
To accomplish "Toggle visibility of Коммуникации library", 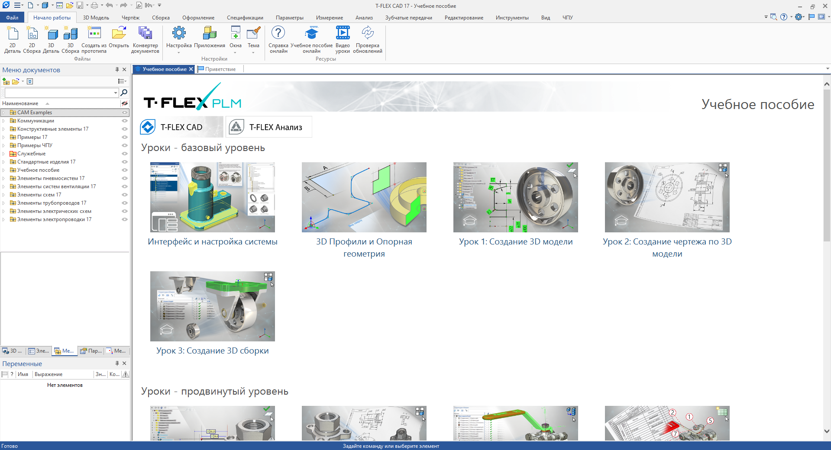I will coord(125,121).
